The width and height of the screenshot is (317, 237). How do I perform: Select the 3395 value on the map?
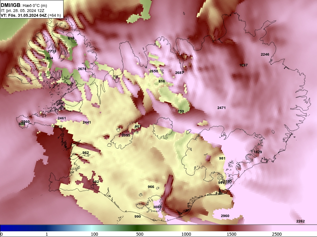(x=228, y=181)
